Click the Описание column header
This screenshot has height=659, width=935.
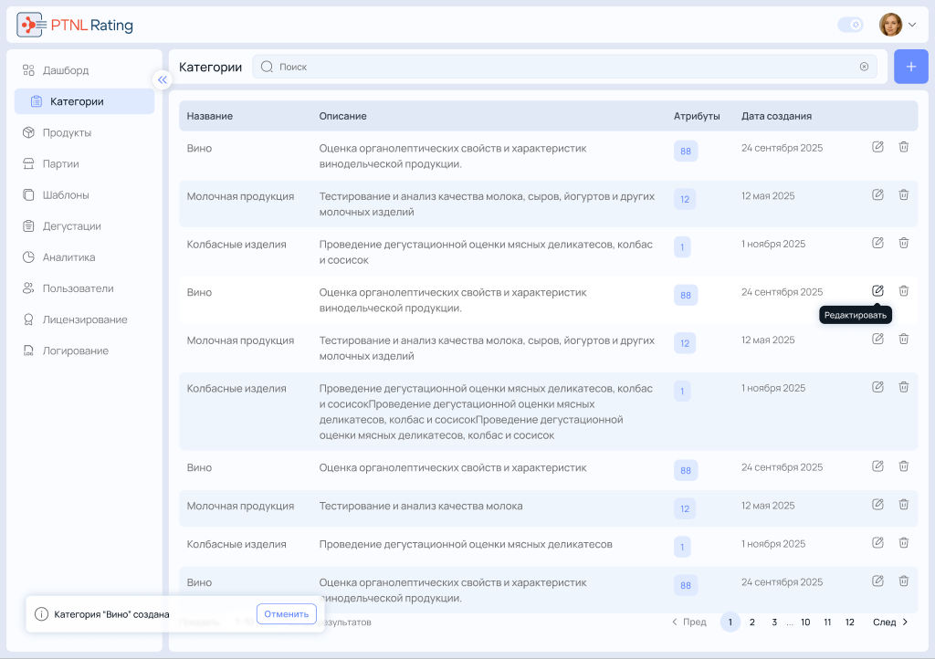pos(343,116)
